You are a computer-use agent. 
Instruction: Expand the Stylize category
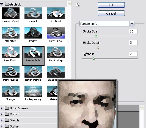coord(2,126)
